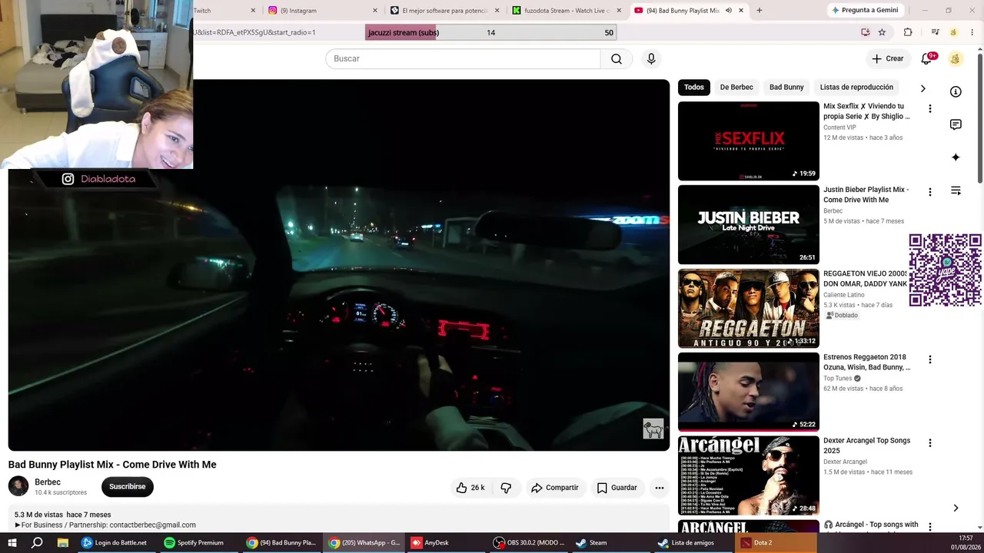This screenshot has width=984, height=553.
Task: Focus the Buscar search field
Action: click(463, 59)
